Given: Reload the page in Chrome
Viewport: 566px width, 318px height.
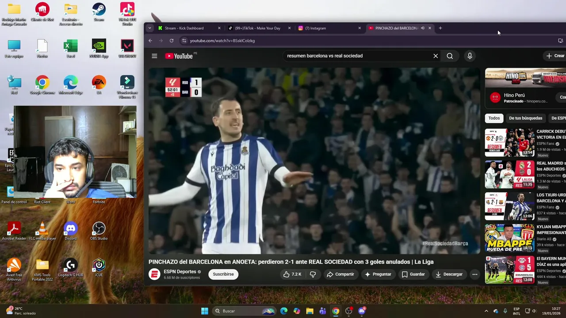Looking at the screenshot, I should 172,41.
